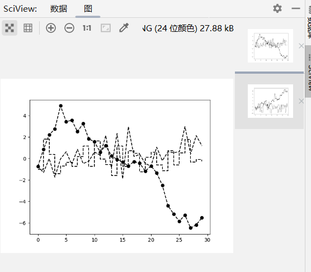Select the second highlighted plot thumbnail

point(270,101)
